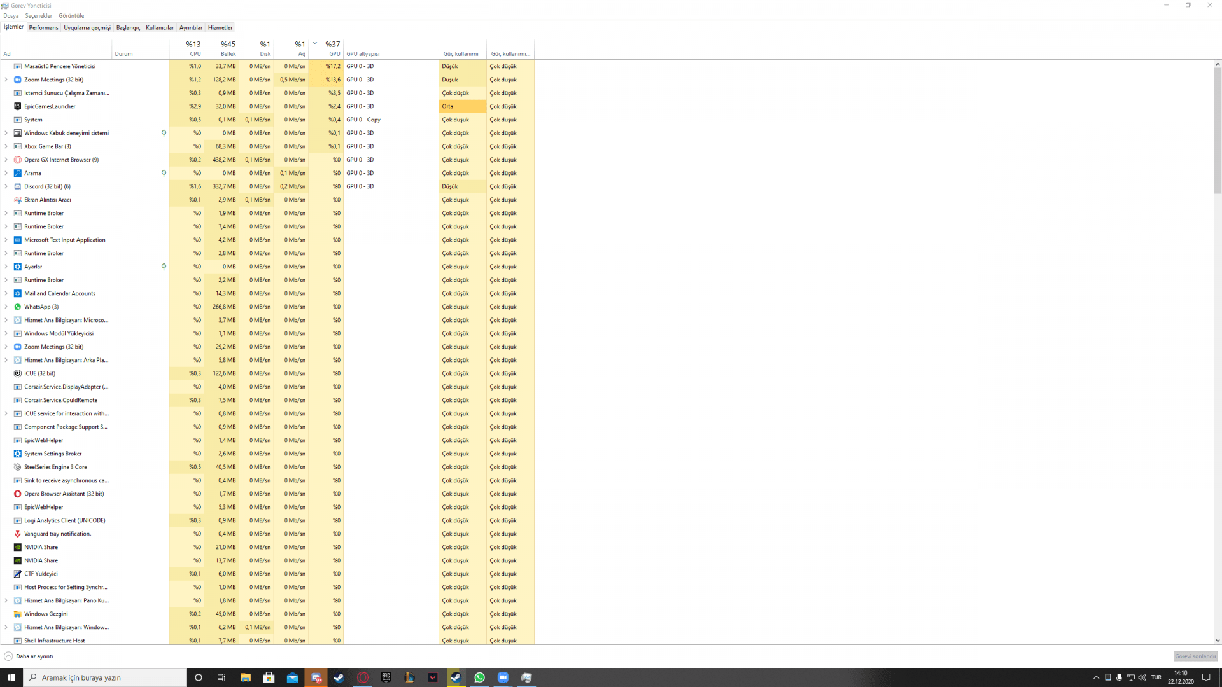Viewport: 1222px width, 687px height.
Task: Click the Windows search box
Action: click(x=105, y=677)
